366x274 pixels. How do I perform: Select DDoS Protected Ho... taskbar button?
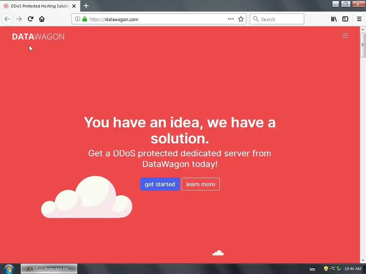(49, 269)
